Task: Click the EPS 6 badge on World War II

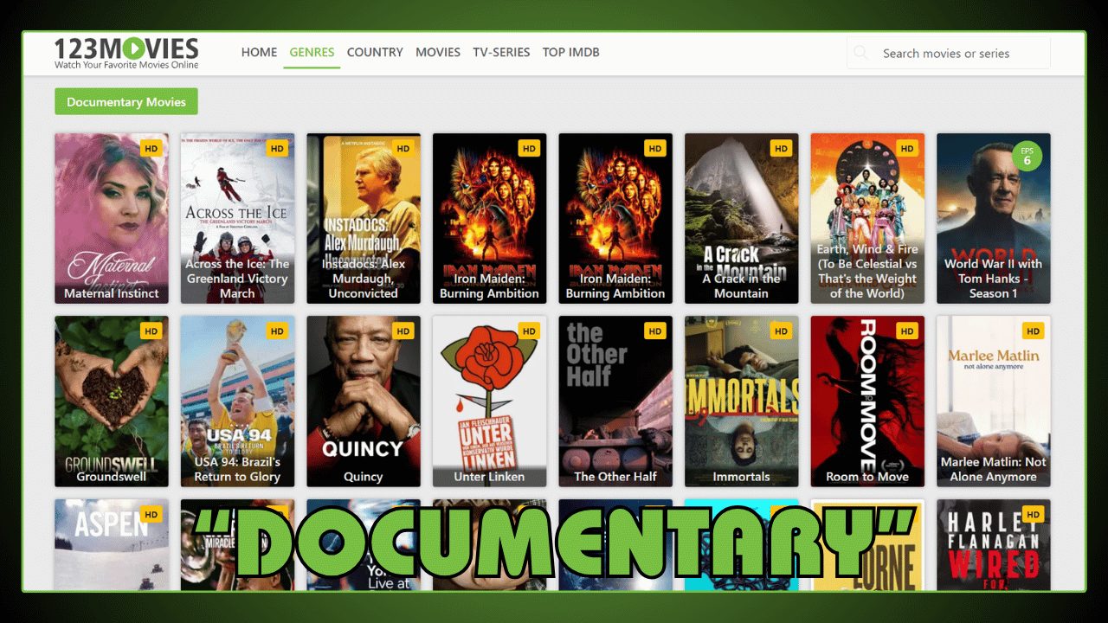Action: pos(1027,156)
